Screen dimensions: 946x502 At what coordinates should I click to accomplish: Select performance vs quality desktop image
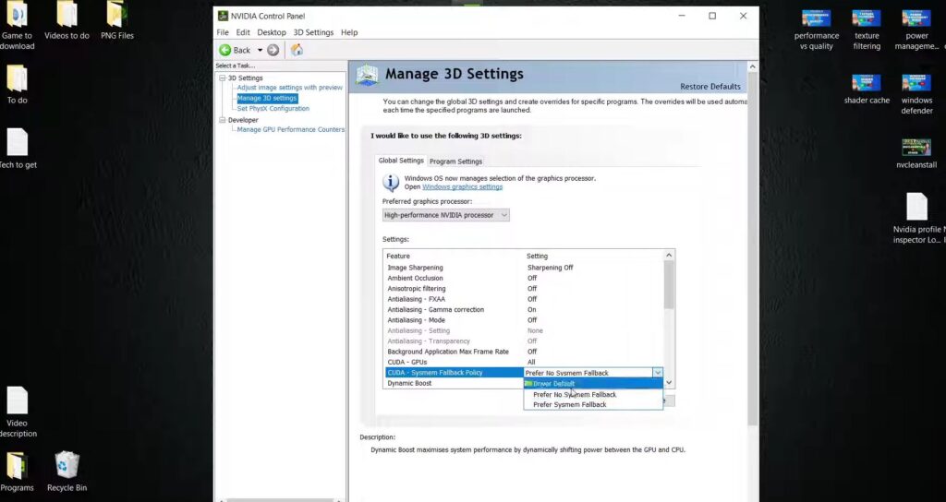point(817,30)
